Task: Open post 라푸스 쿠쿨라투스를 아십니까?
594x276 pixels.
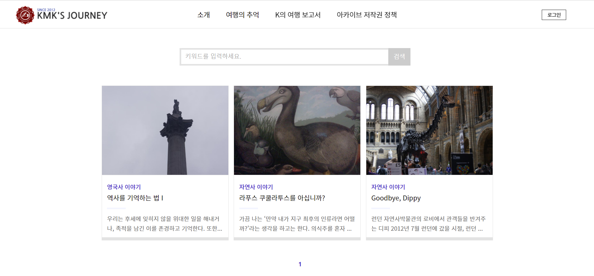Action: 282,198
